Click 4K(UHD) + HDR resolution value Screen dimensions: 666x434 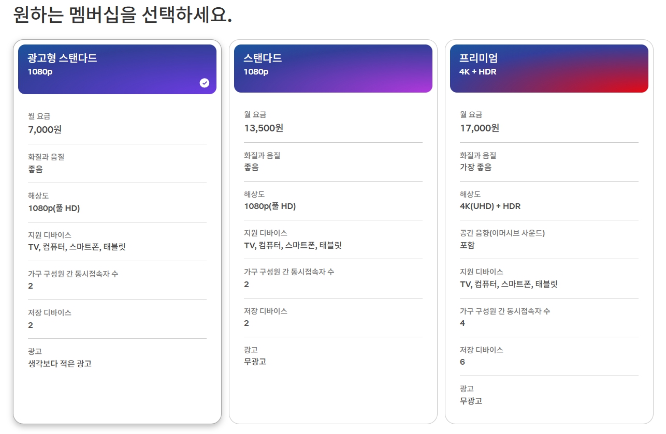coord(490,206)
